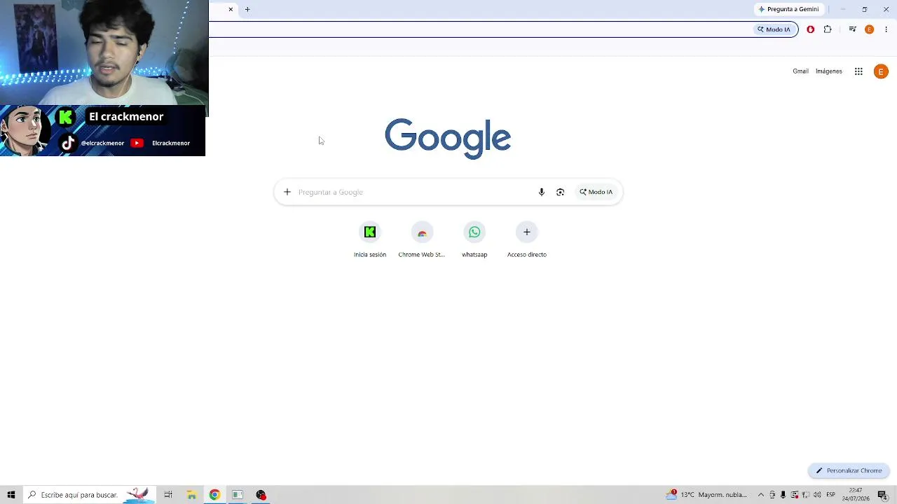The width and height of the screenshot is (897, 504).
Task: Close the current Chrome tab
Action: 231,9
